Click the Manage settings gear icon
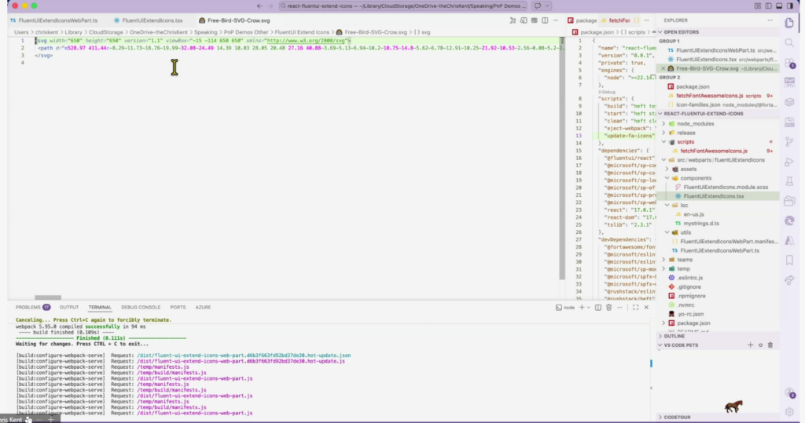Image resolution: width=805 pixels, height=423 pixels. point(789,412)
